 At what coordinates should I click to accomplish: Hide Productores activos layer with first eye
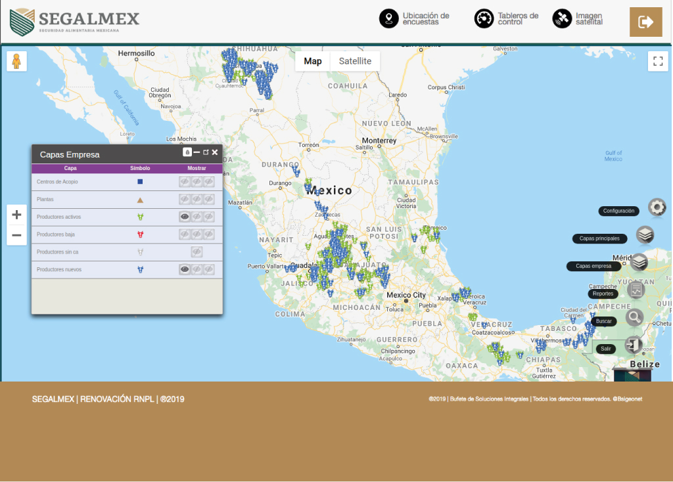pos(185,217)
